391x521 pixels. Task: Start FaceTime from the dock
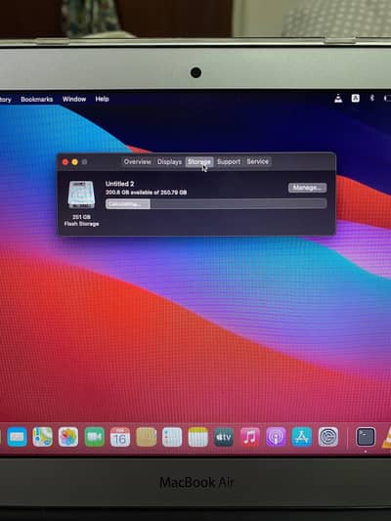[x=95, y=437]
